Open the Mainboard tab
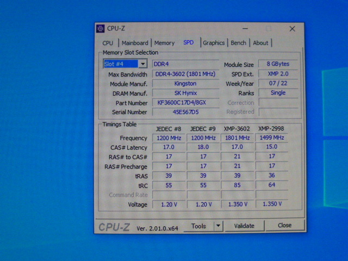Screen dimensions: 348x261 (135, 43)
